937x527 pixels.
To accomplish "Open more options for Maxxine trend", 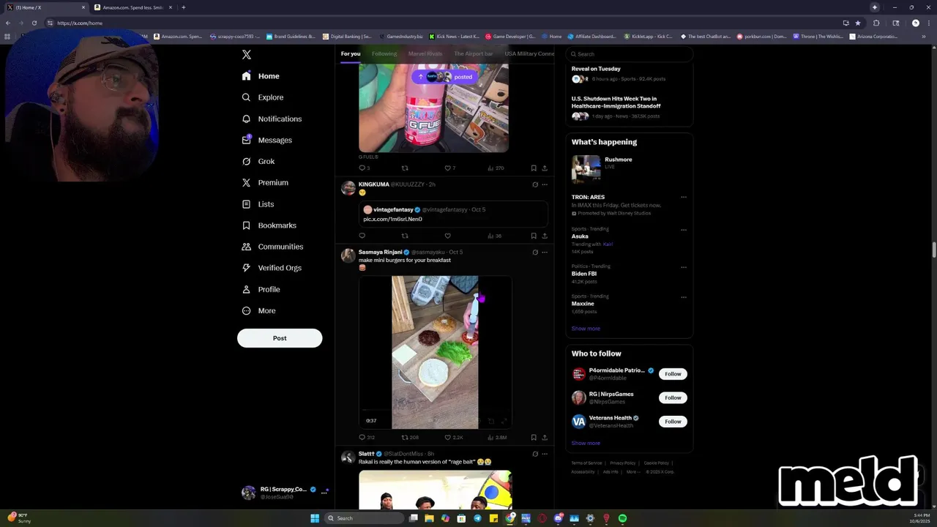I will (684, 297).
